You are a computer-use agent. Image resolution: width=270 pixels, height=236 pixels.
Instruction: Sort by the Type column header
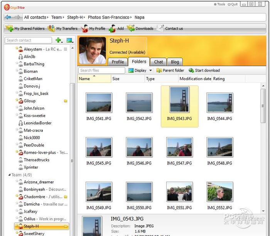(x=161, y=79)
